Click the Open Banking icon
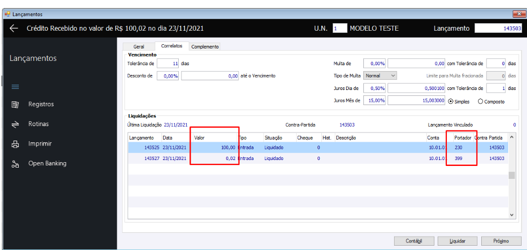Image resolution: width=527 pixels, height=250 pixels. (15, 164)
